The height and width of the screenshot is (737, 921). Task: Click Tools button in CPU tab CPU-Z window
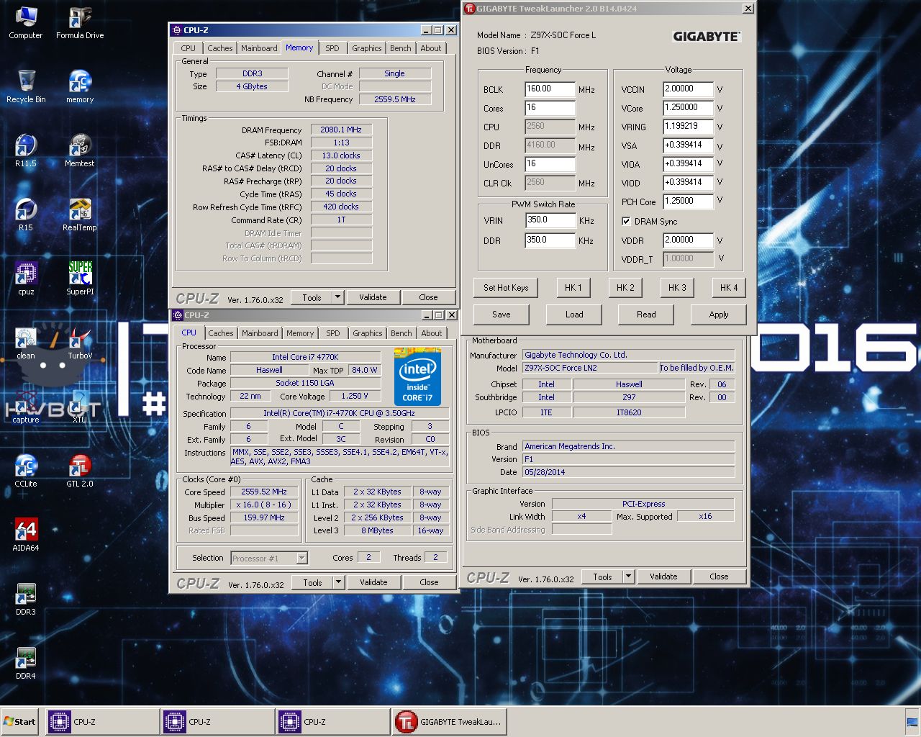(x=312, y=582)
